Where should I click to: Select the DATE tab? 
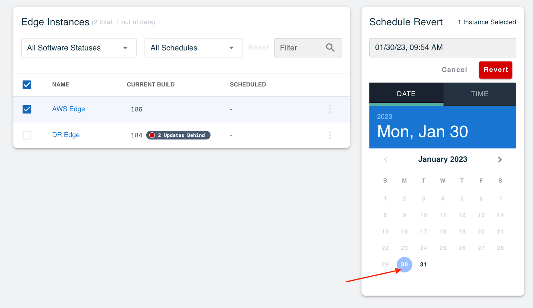click(x=406, y=94)
